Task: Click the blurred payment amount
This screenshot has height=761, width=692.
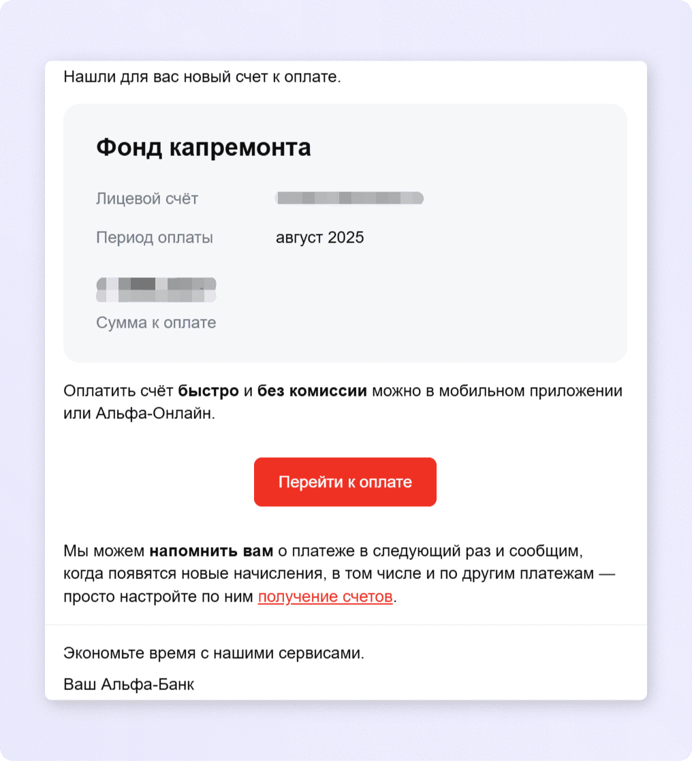Action: (x=156, y=290)
